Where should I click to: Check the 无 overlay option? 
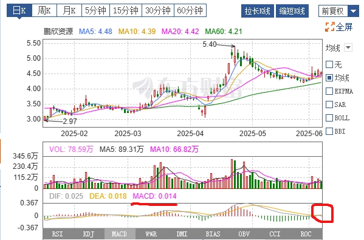tap(329, 64)
